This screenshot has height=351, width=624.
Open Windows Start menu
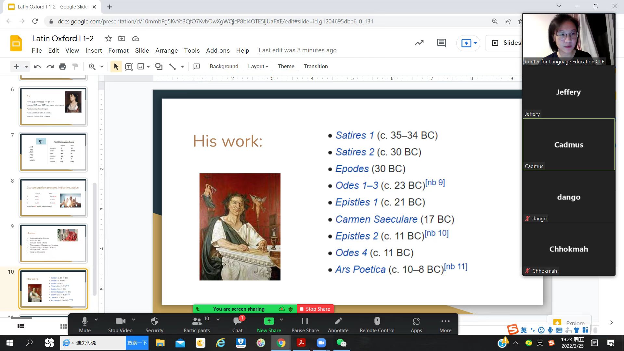tap(9, 343)
